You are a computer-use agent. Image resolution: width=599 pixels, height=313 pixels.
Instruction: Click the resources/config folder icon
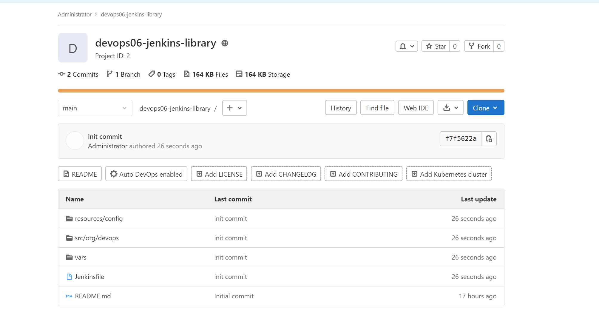point(69,218)
